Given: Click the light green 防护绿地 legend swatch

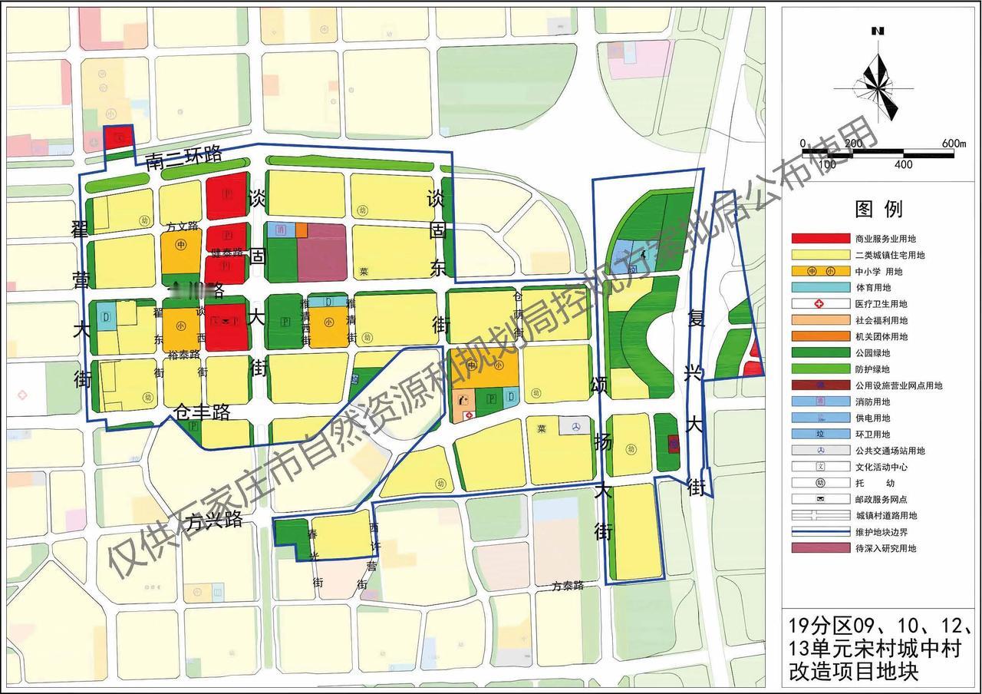Looking at the screenshot, I should 820,369.
